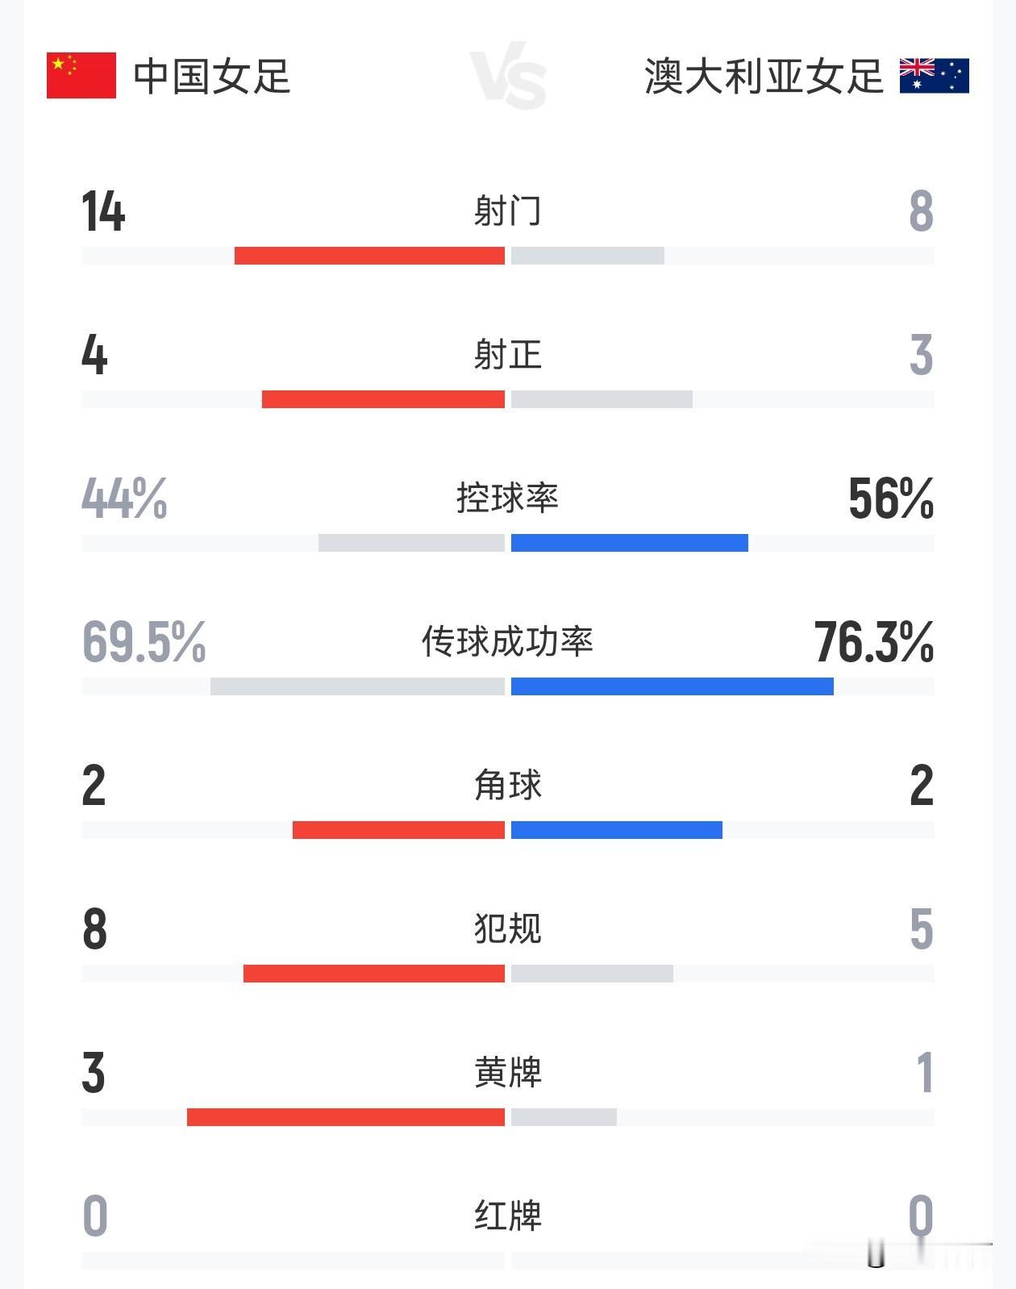
Task: Click the 传球成功率 stat label
Action: coord(507,641)
